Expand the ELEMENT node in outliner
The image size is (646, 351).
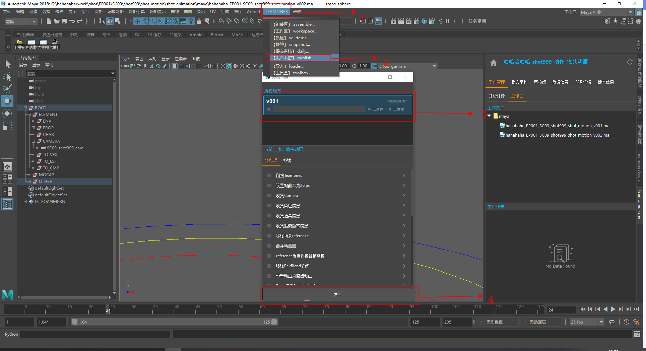tap(29, 115)
